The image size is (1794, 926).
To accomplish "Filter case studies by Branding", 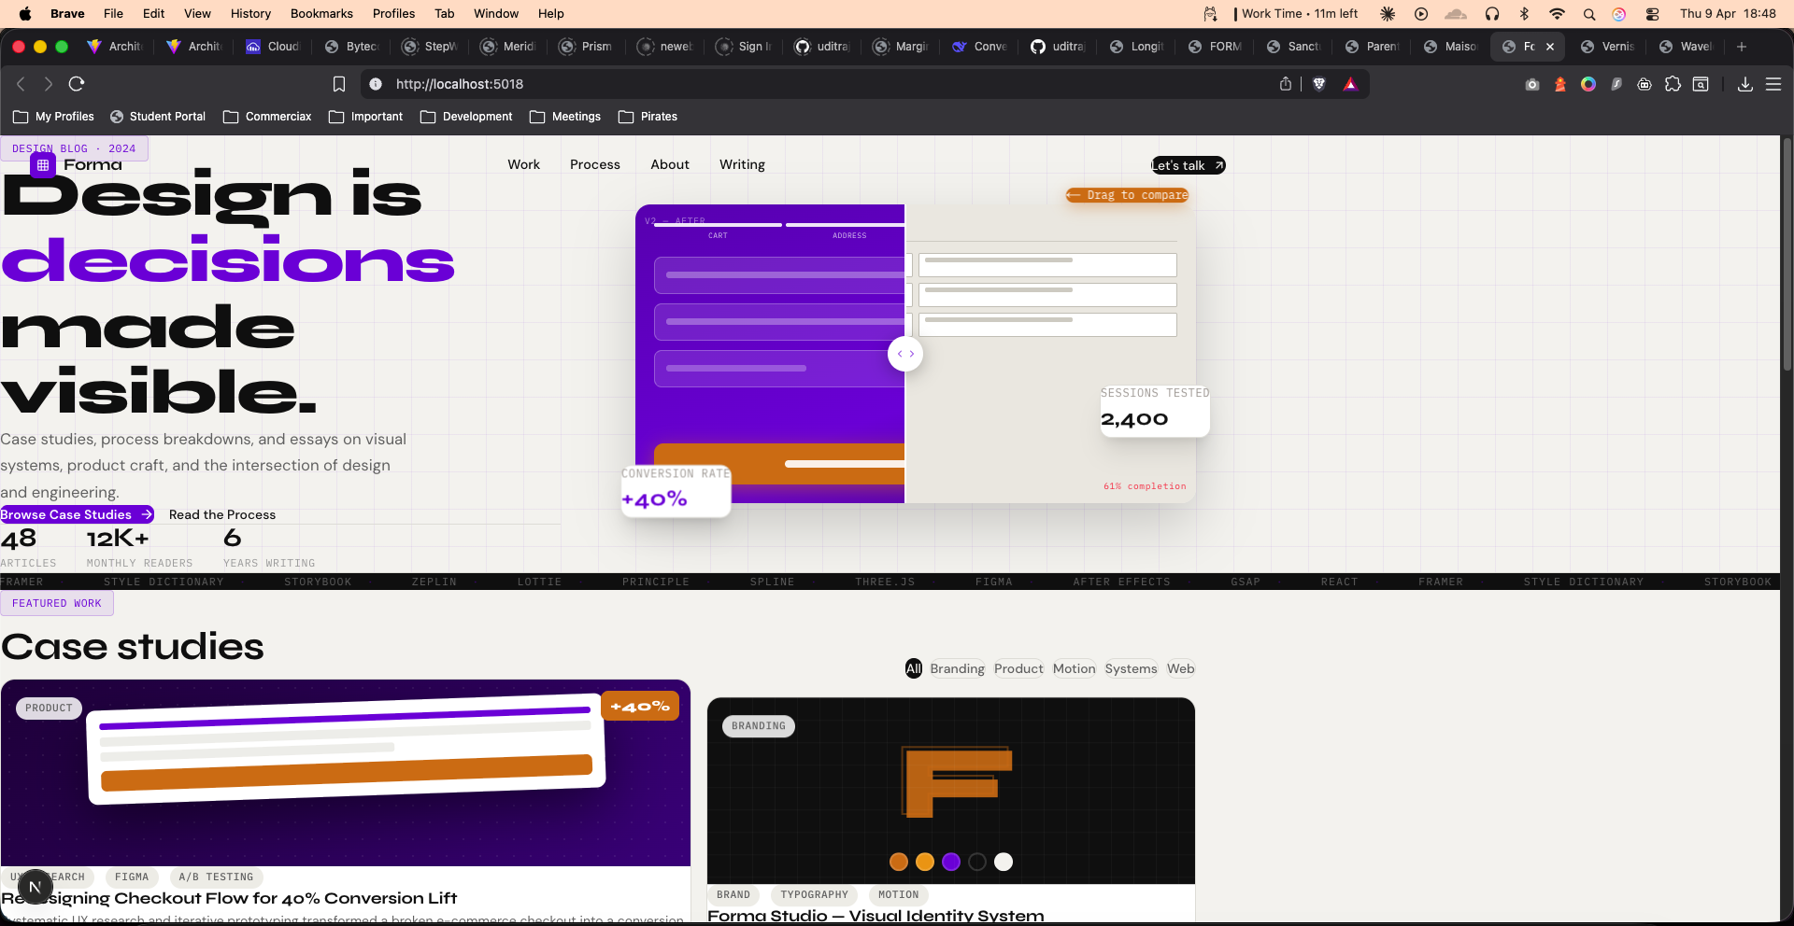I will (x=957, y=668).
